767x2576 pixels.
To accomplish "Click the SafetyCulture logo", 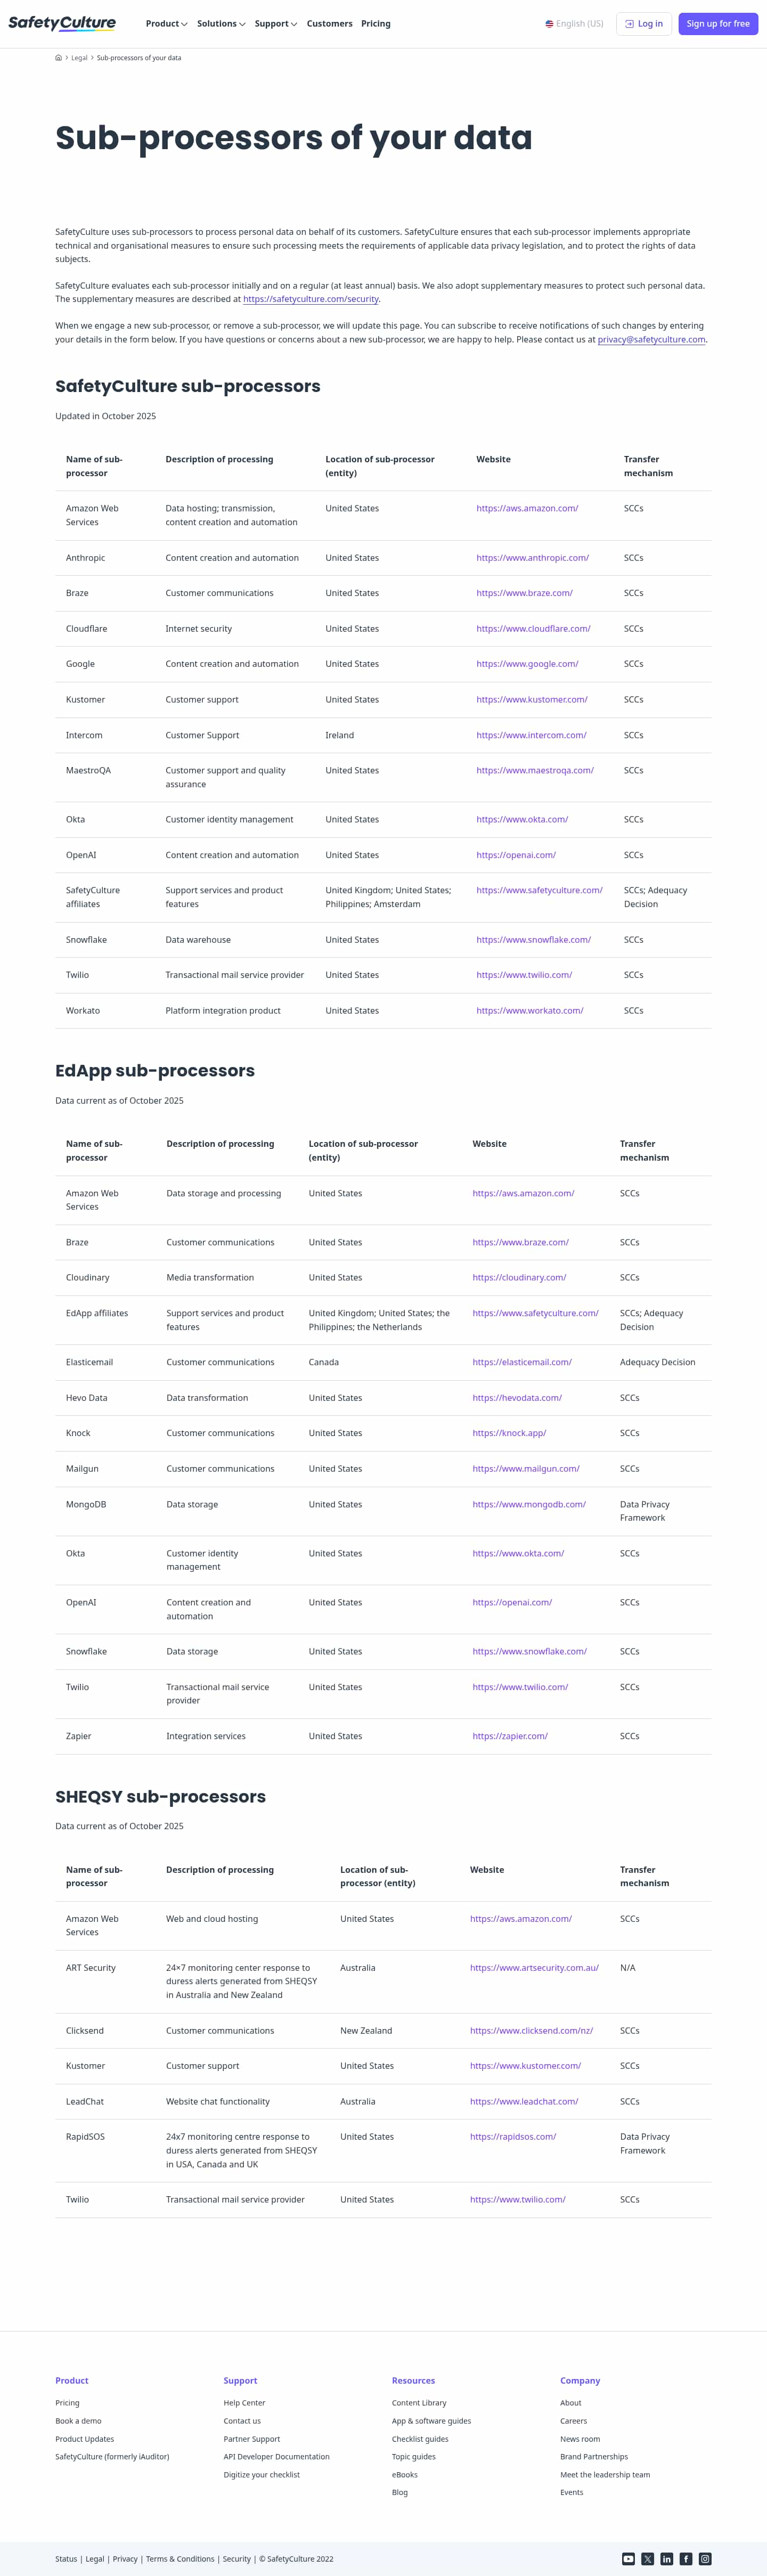I will [x=62, y=23].
